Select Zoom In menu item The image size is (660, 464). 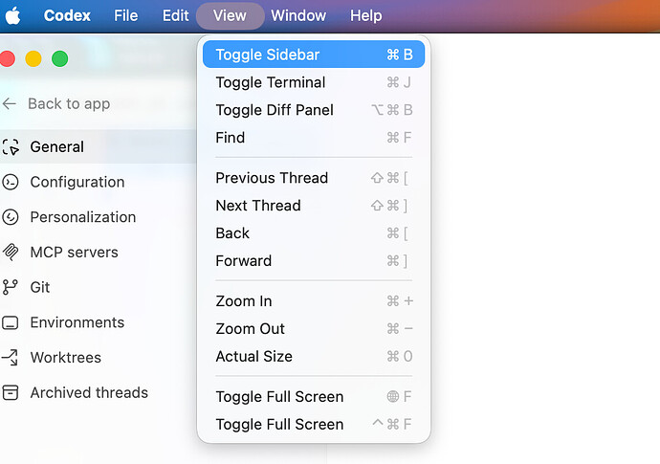click(314, 301)
